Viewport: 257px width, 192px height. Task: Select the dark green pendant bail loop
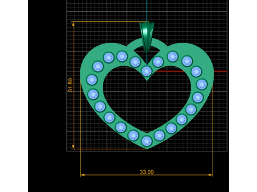pyautogui.click(x=147, y=37)
